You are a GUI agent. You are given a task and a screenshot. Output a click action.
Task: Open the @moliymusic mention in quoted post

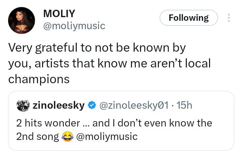[107, 136]
